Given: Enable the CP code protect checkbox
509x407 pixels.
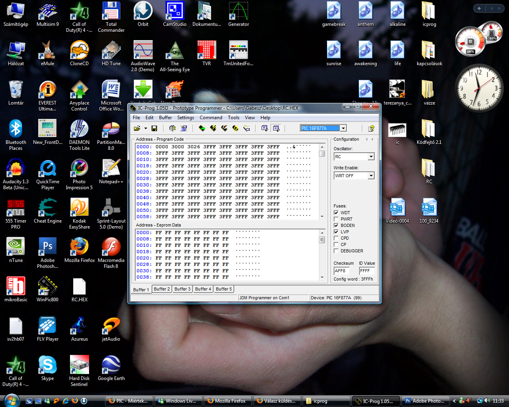Looking at the screenshot, I should click(x=336, y=244).
